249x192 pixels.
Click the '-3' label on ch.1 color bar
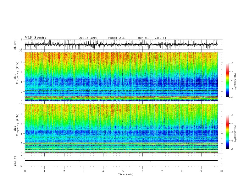point(232,63)
